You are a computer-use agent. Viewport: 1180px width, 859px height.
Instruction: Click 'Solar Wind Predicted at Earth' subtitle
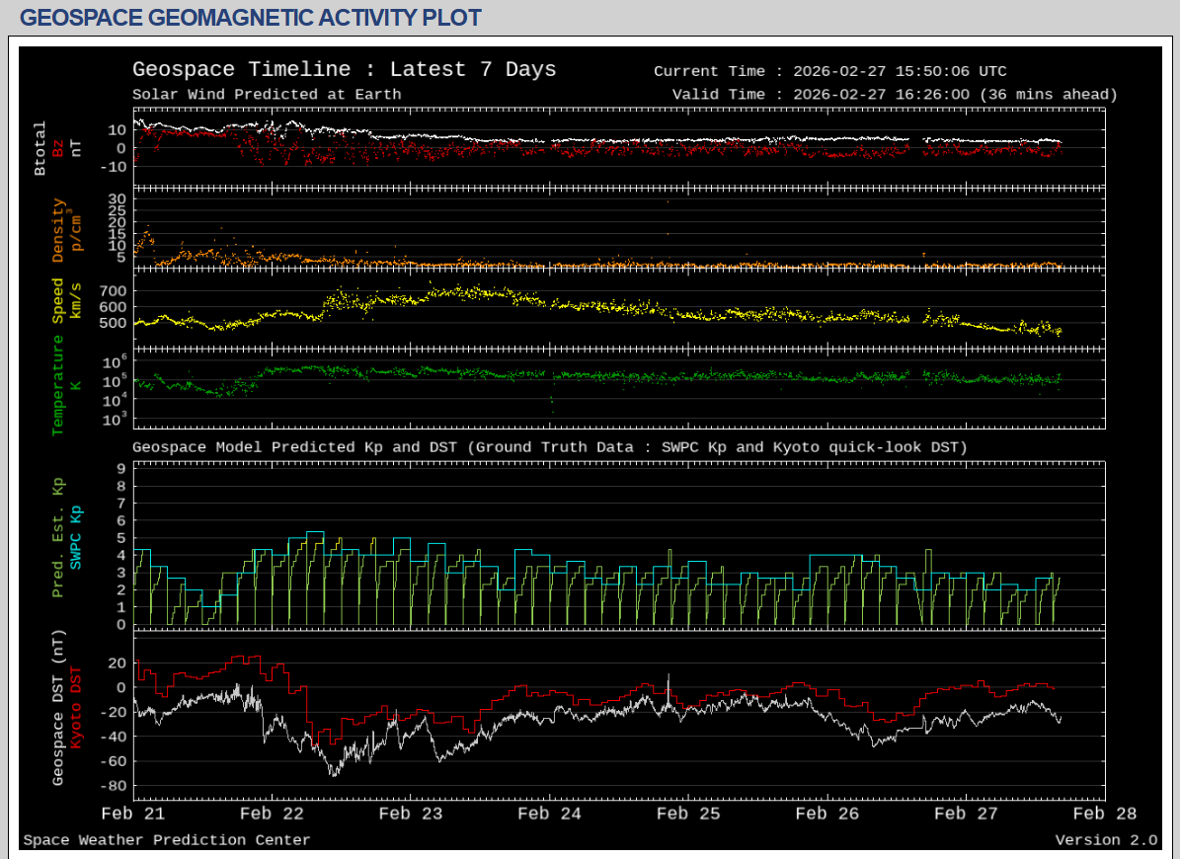(x=267, y=95)
